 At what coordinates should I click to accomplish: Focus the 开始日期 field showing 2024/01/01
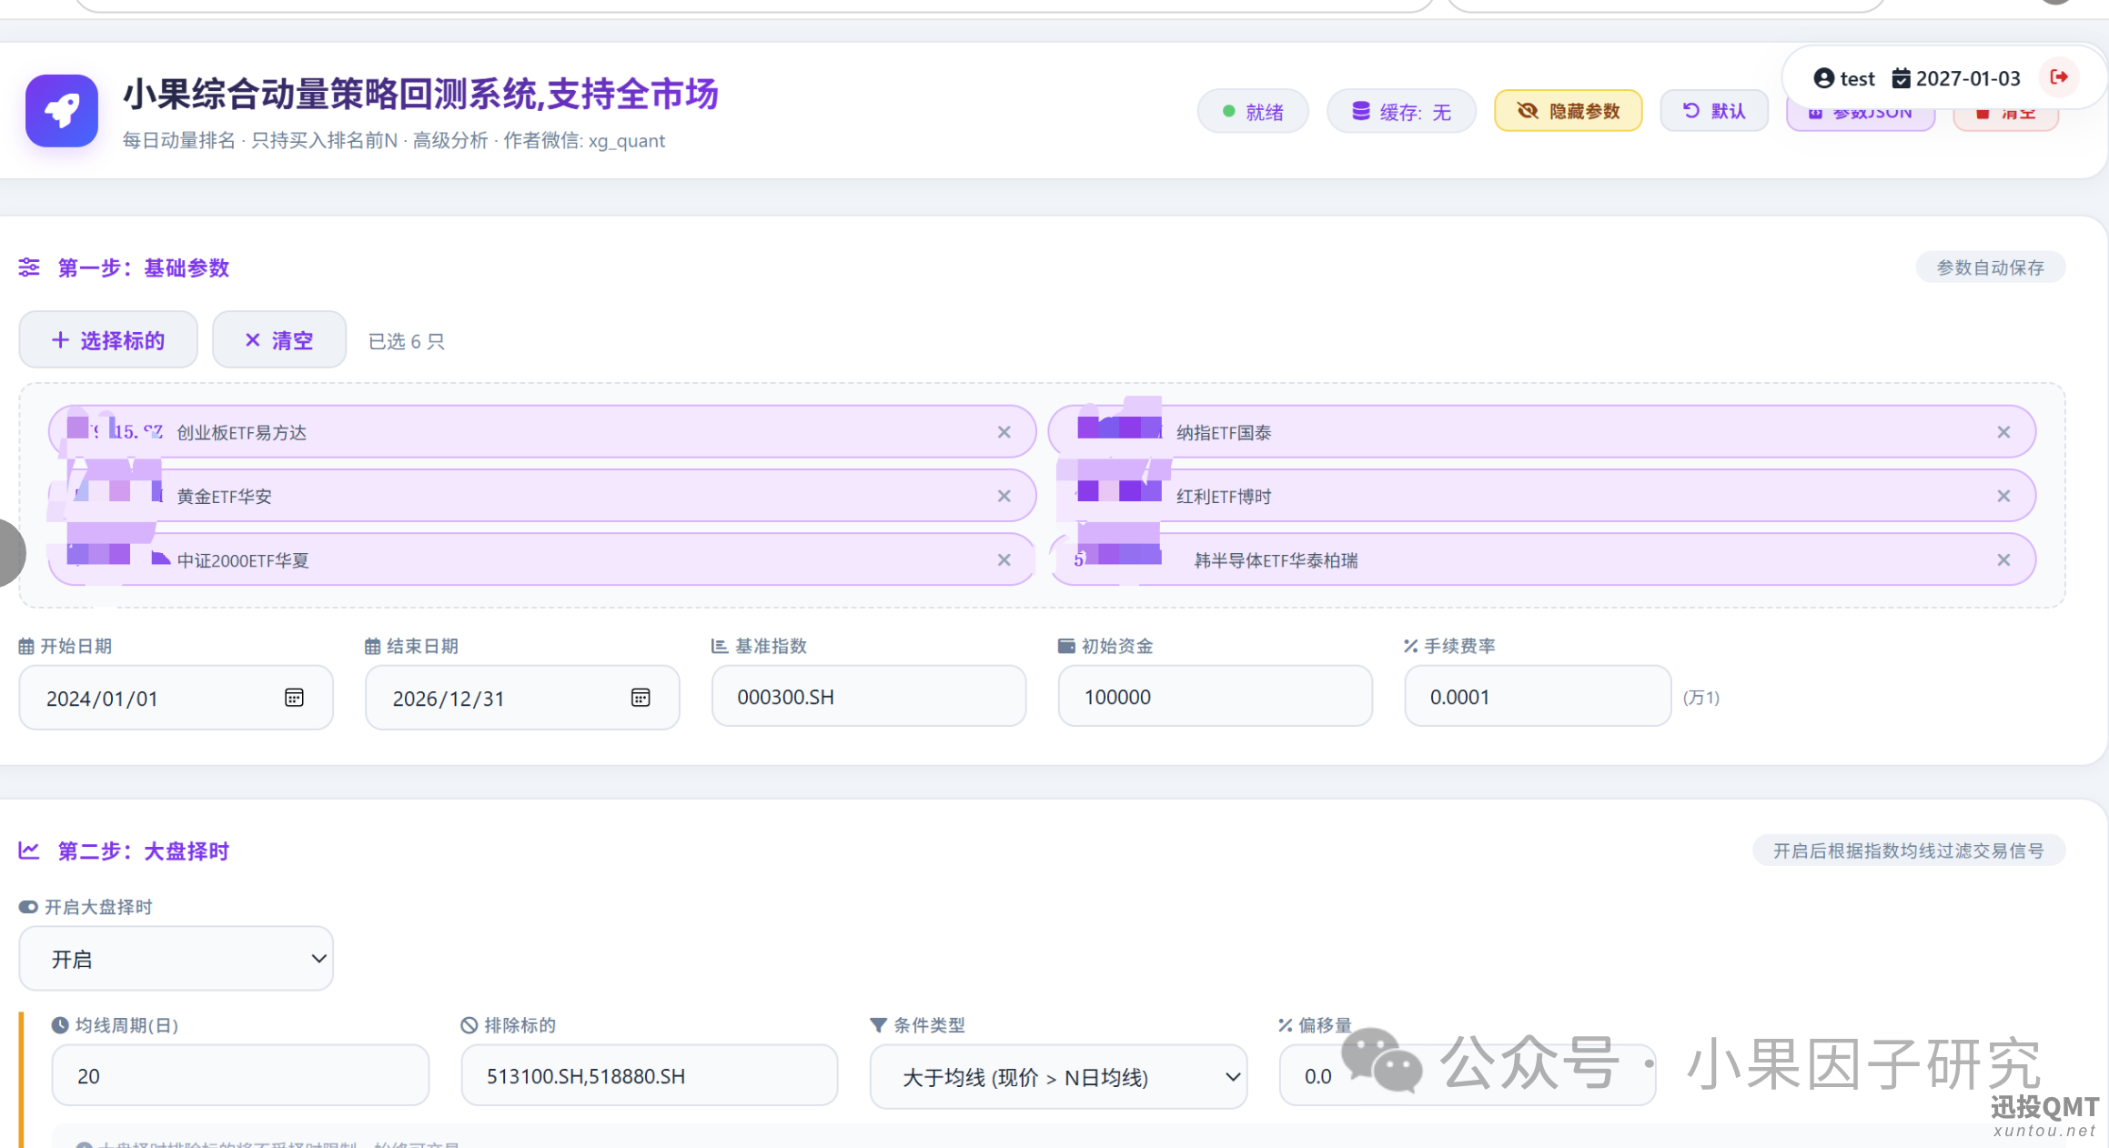(177, 698)
